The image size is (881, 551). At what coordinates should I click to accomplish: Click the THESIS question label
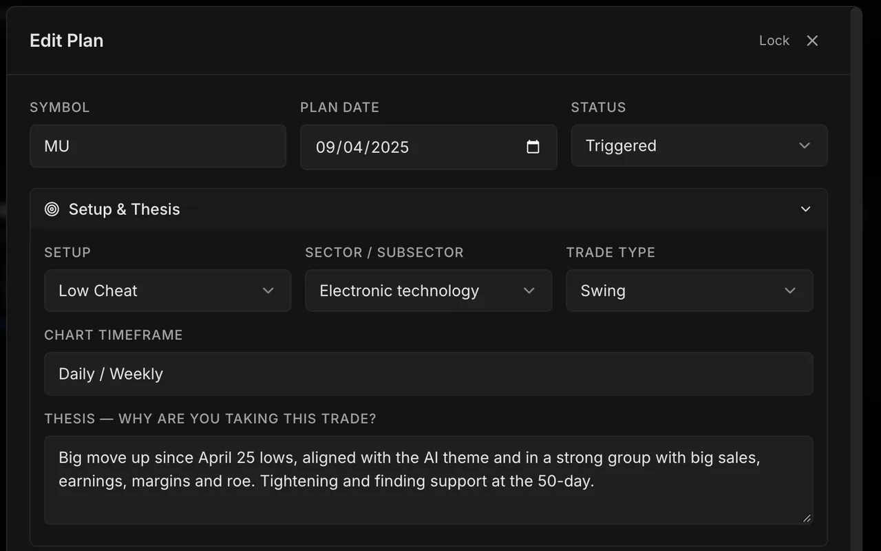[210, 419]
